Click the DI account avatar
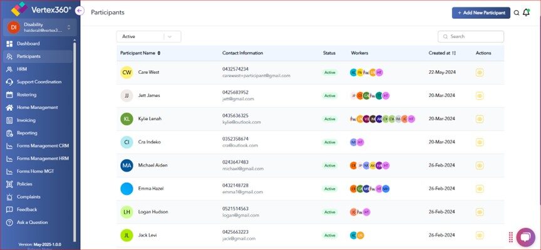Screen dimensions: 541x250 14,28
